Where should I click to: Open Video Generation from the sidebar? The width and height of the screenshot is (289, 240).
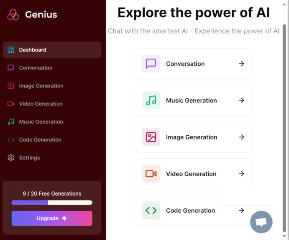click(x=52, y=104)
